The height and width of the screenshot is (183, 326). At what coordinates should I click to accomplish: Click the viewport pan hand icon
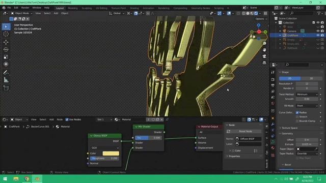[264, 50]
